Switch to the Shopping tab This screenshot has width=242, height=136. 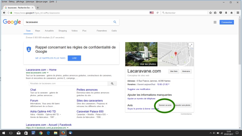pos(62,31)
